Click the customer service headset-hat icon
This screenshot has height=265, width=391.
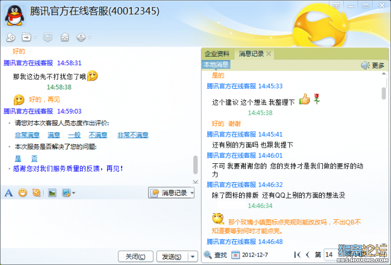(x=81, y=37)
